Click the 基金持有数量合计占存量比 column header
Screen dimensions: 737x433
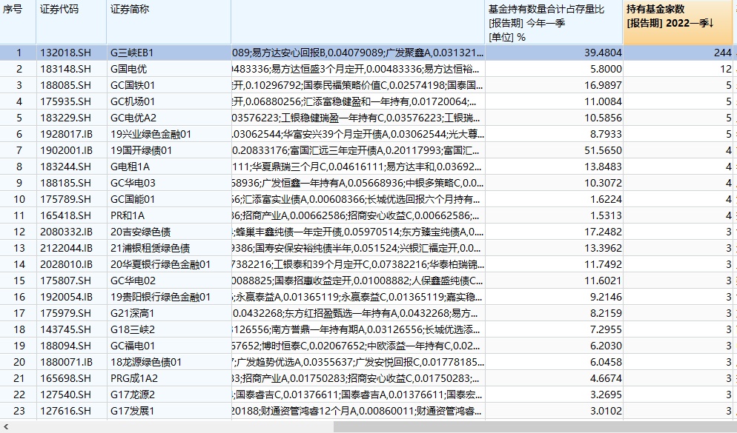pos(554,22)
